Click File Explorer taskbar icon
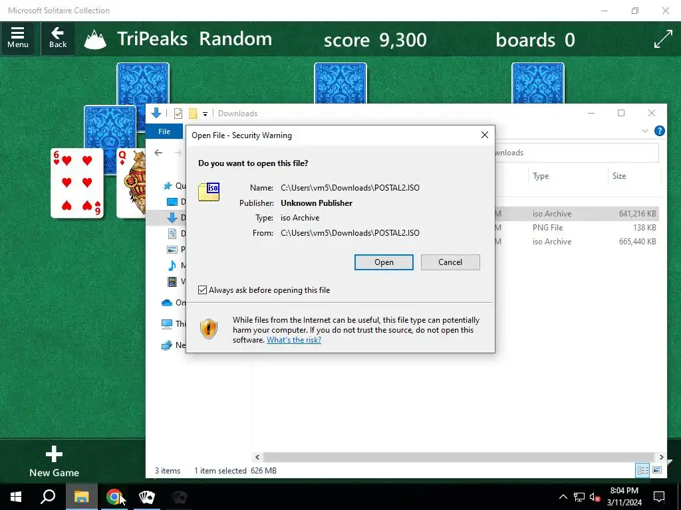The width and height of the screenshot is (681, 510). click(x=81, y=497)
